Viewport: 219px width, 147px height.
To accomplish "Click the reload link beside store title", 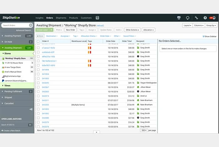I will (x=100, y=26).
